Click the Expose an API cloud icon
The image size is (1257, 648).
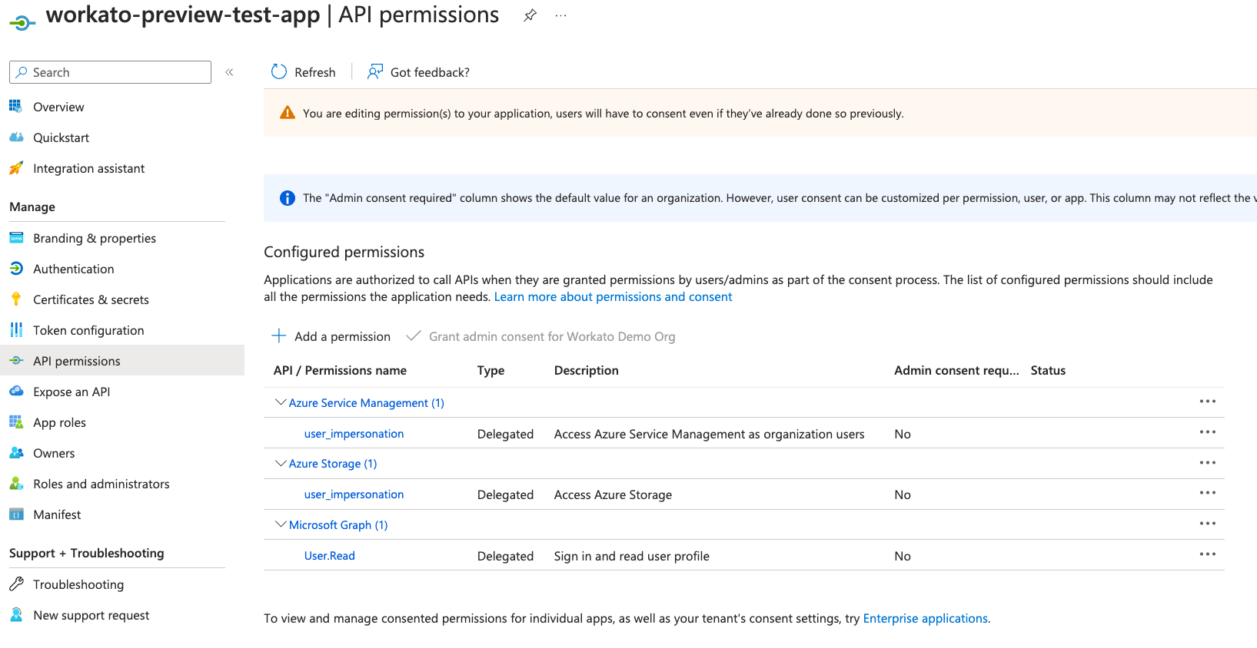click(16, 392)
